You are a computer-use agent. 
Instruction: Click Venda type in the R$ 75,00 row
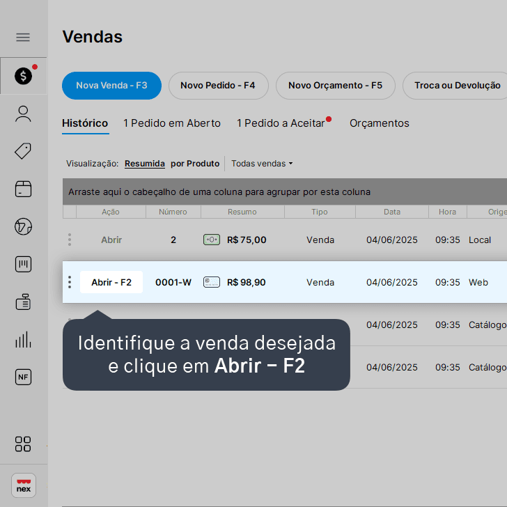[320, 240]
